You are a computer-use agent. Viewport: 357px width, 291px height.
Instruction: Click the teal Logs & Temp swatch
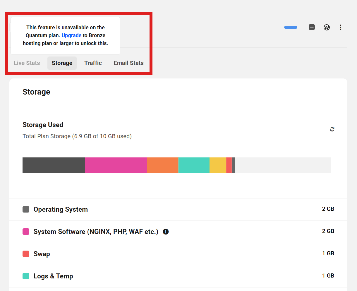(x=26, y=276)
